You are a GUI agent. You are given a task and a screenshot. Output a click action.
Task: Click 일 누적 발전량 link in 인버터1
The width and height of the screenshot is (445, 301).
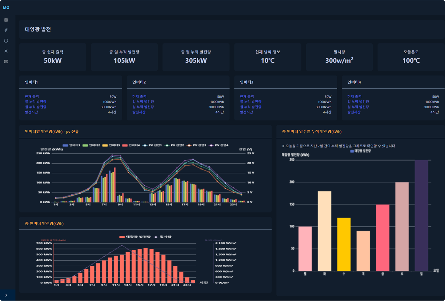[x=36, y=102]
